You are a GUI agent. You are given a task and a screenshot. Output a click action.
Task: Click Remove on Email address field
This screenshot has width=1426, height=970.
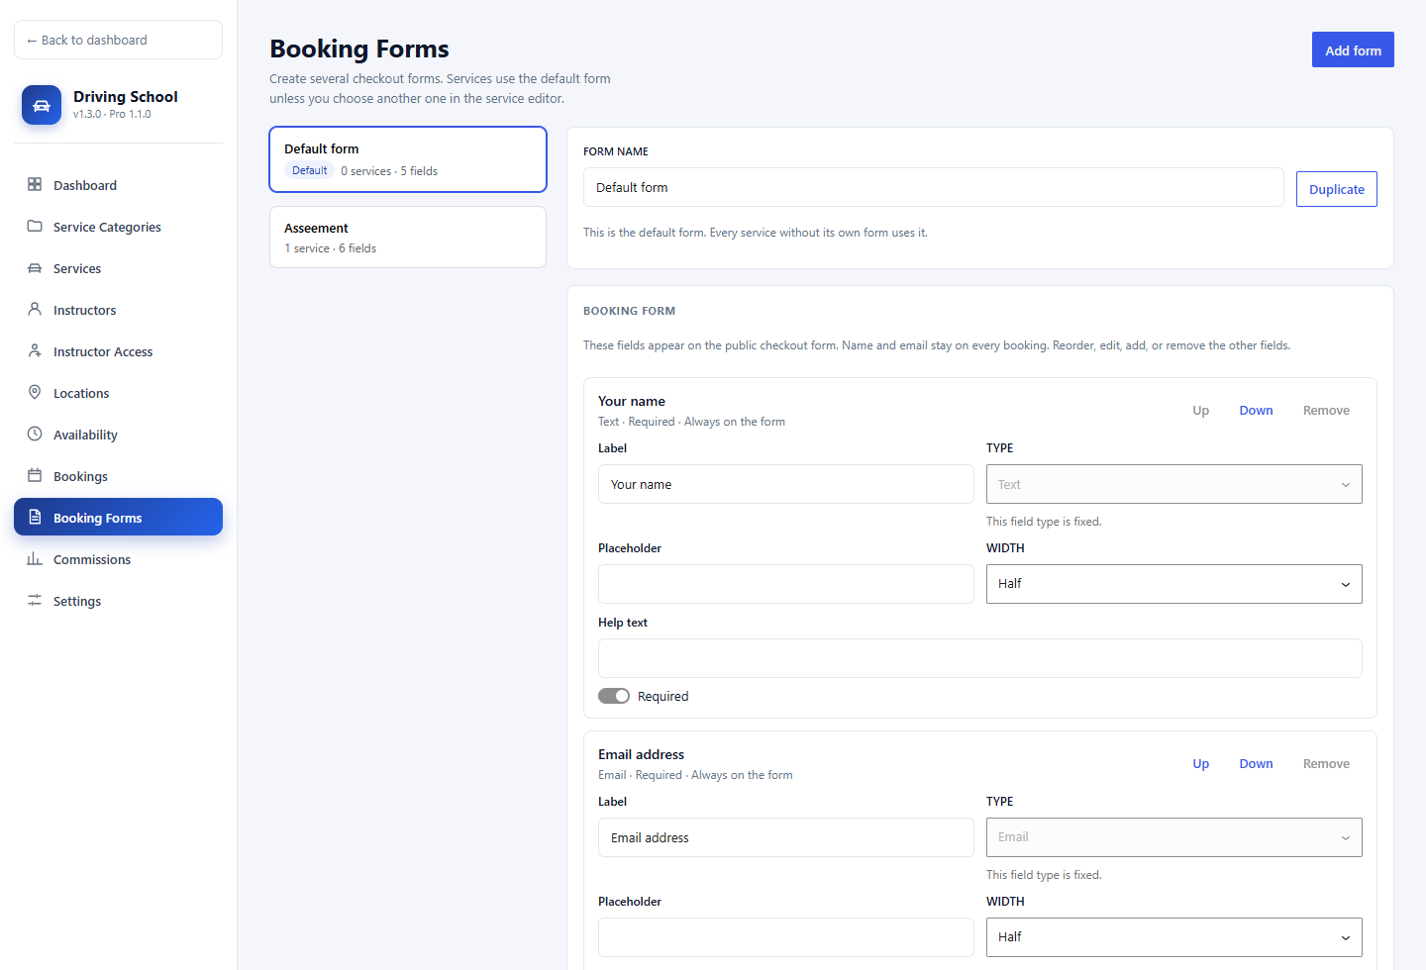[x=1326, y=764]
